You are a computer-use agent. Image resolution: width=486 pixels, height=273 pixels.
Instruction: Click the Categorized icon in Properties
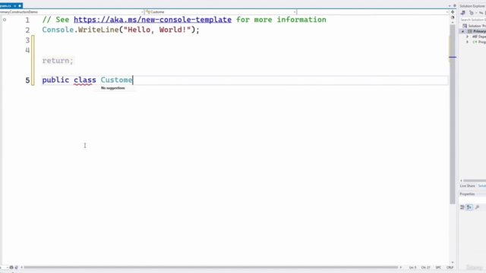(462, 207)
